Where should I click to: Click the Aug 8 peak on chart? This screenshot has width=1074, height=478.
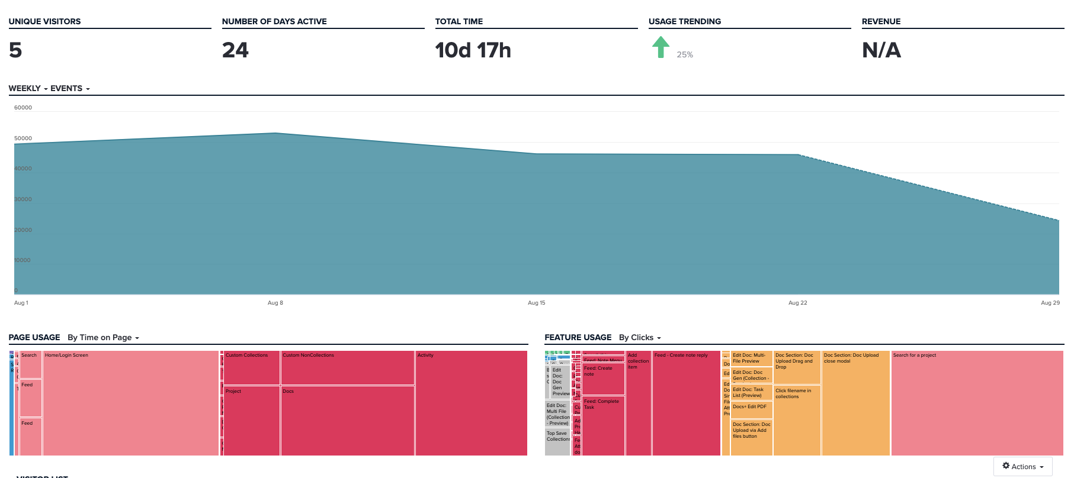point(275,133)
